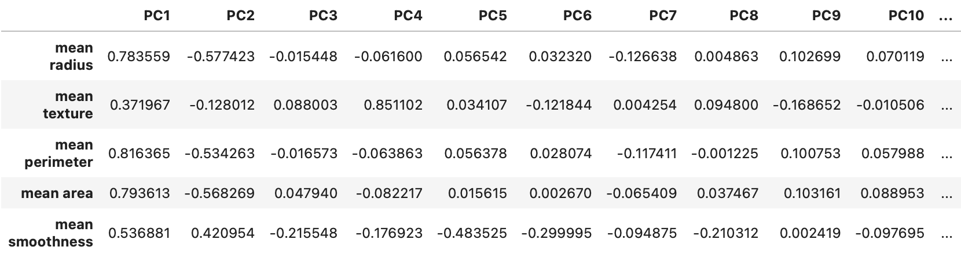This screenshot has height=254, width=961.
Task: Click mean smoothness PC6 value -0.299995
Action: (556, 233)
